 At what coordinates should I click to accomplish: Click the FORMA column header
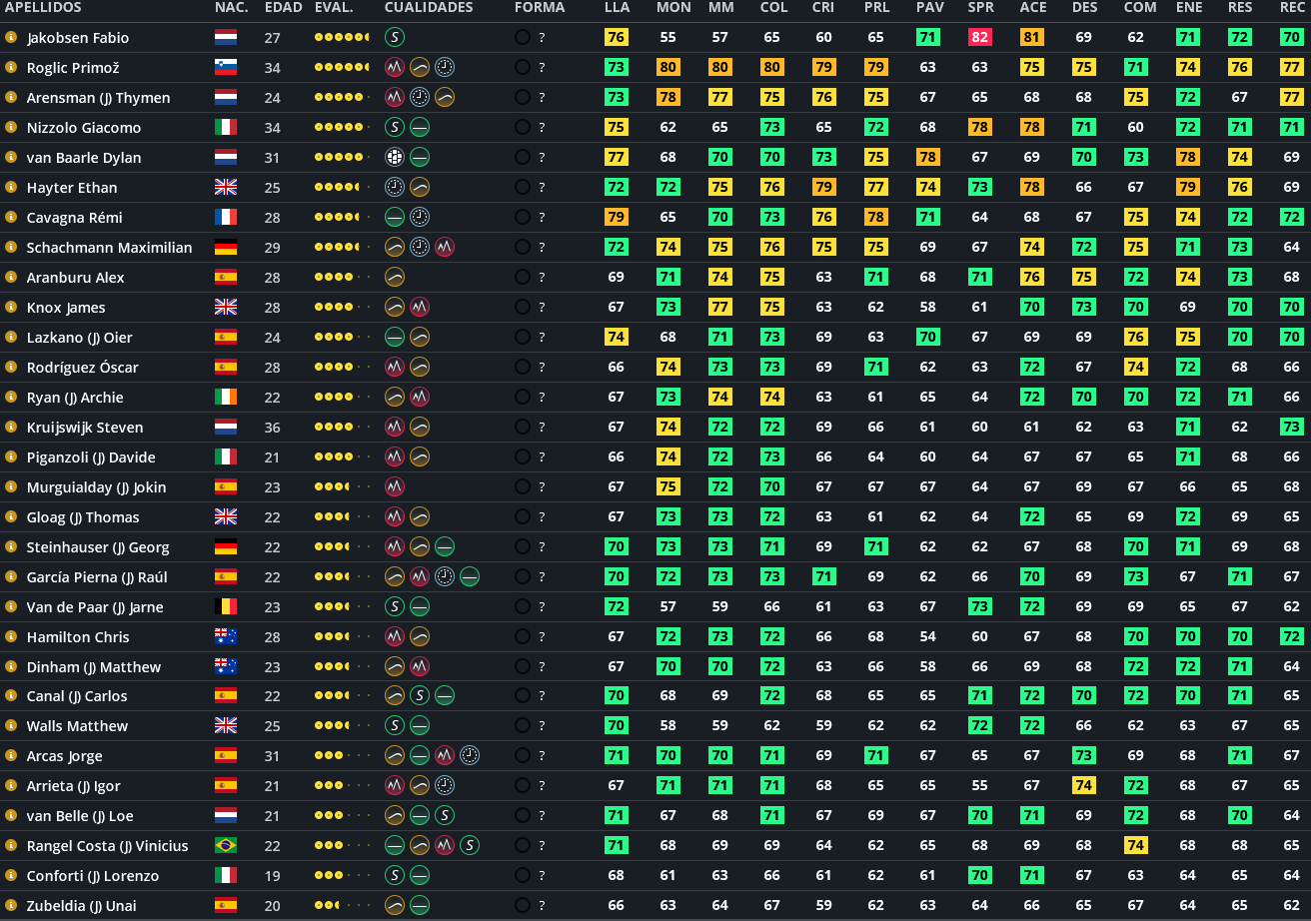coord(540,8)
